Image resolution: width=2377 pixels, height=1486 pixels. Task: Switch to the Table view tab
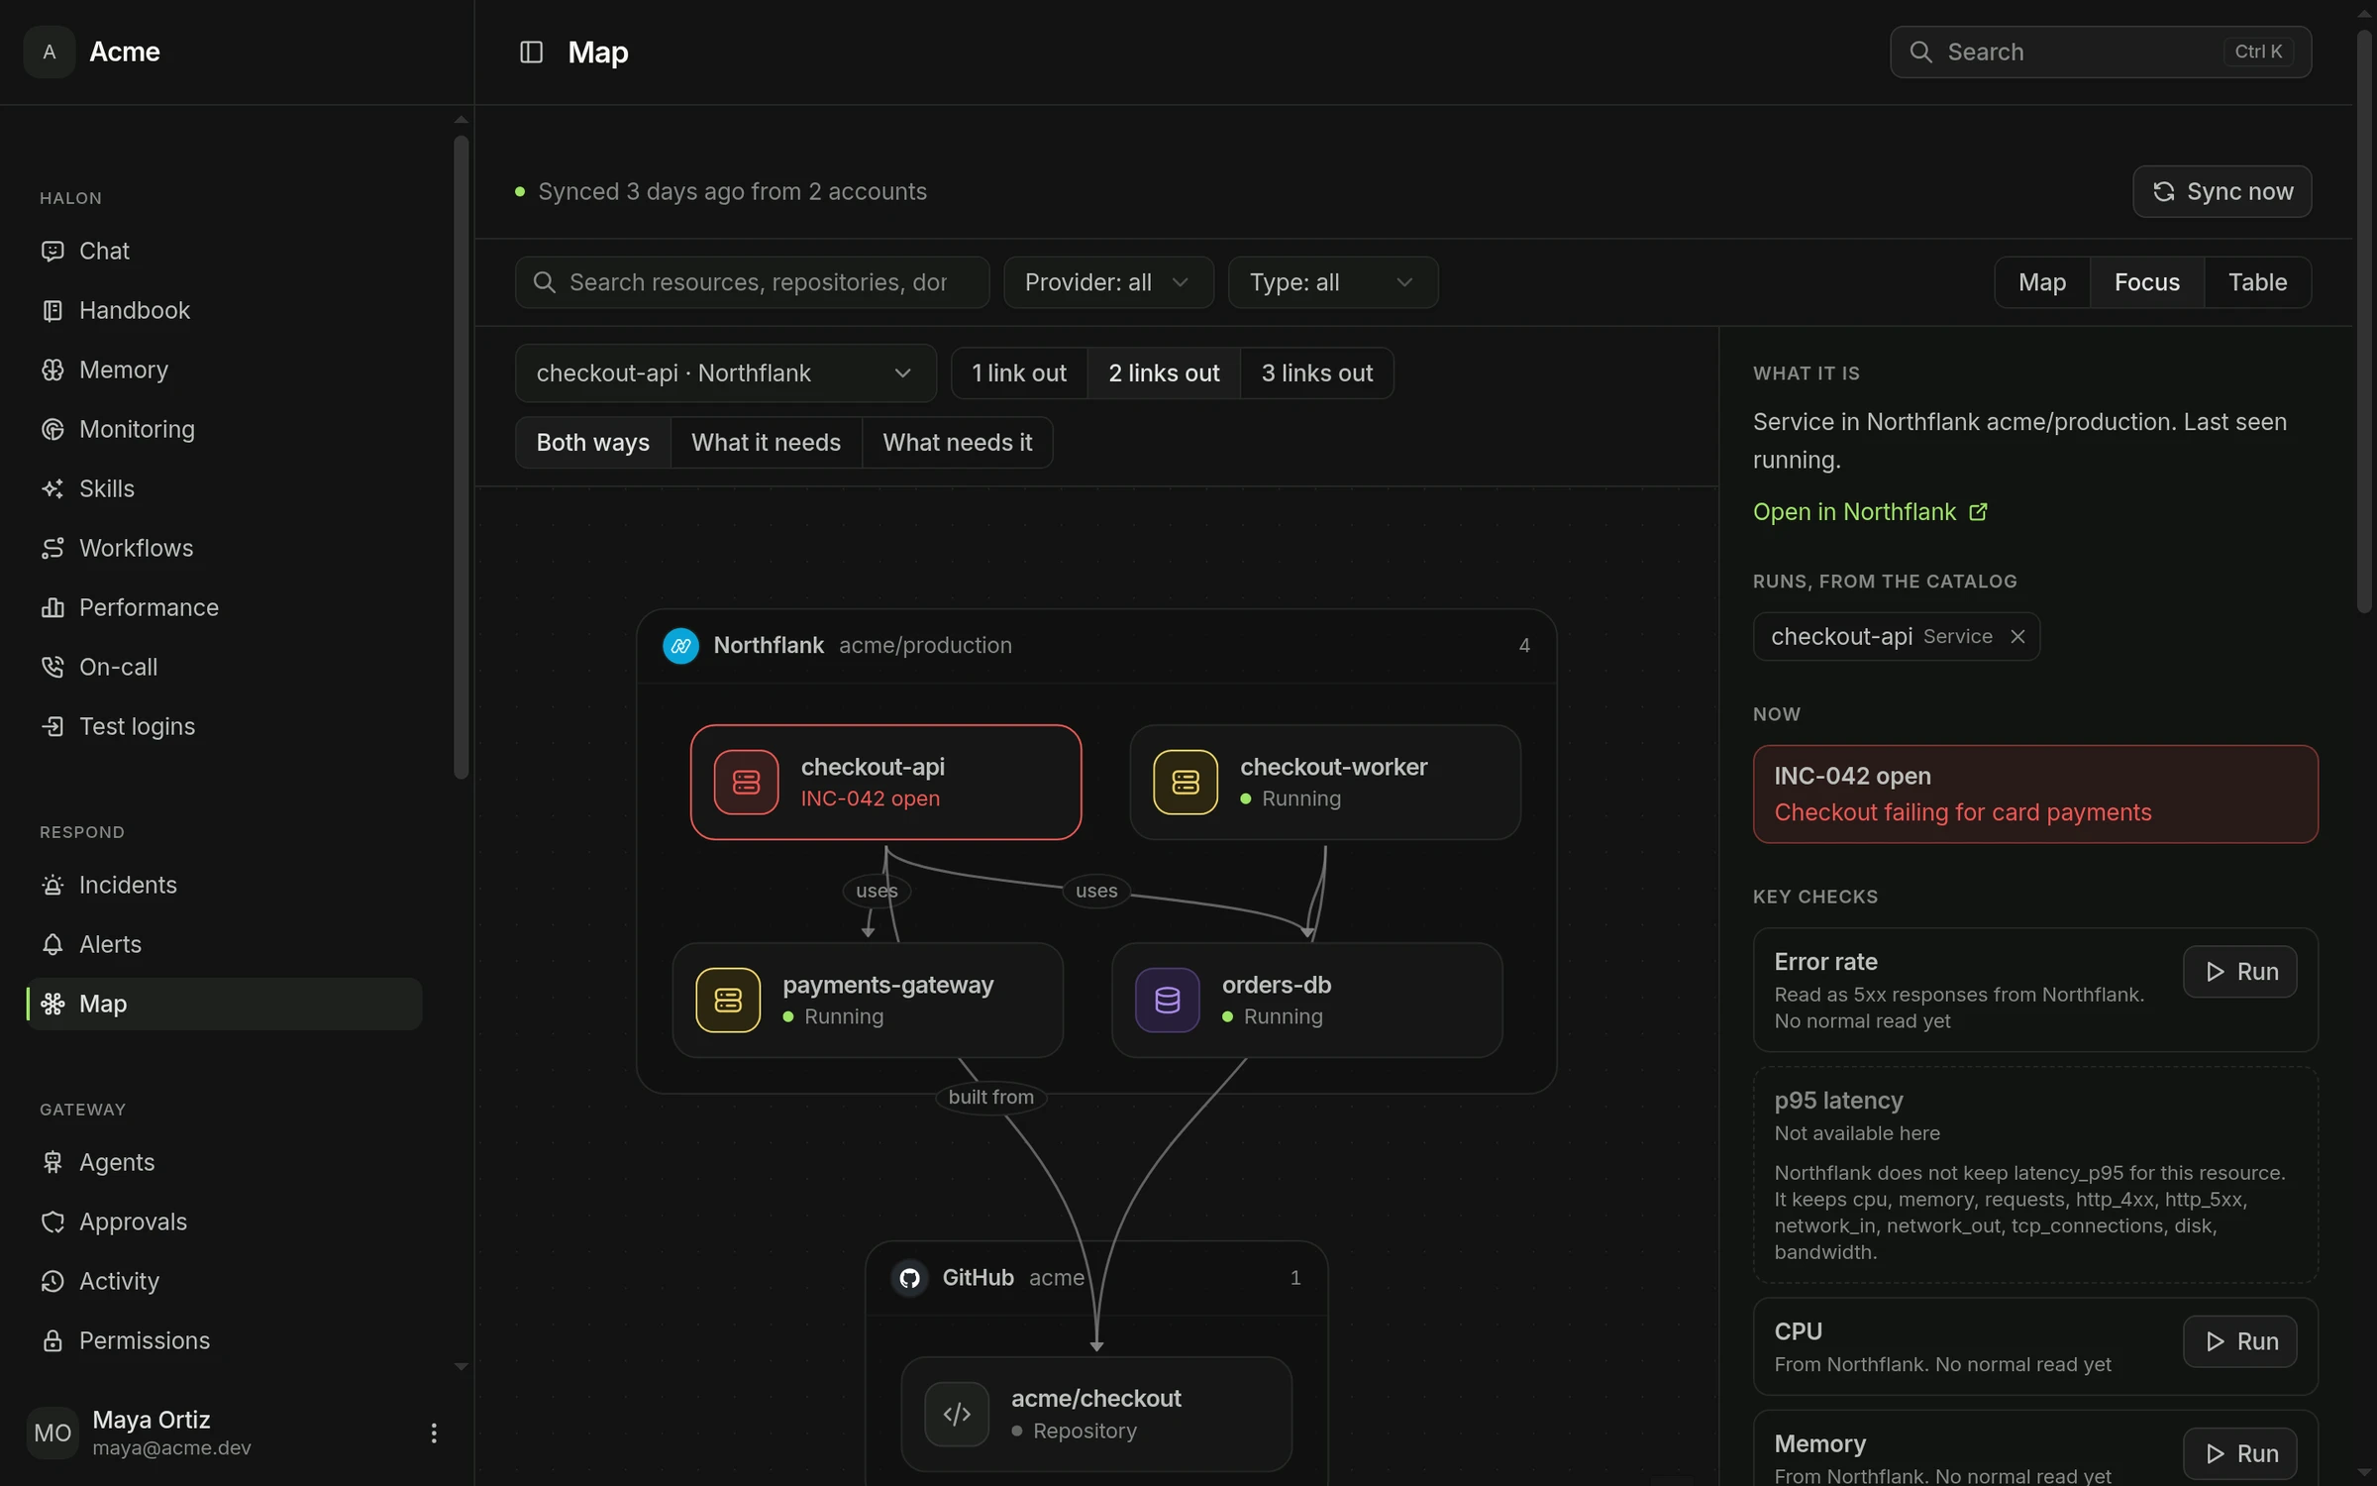tap(2257, 282)
